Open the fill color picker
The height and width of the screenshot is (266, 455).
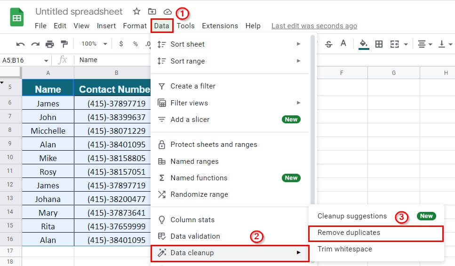pos(363,44)
